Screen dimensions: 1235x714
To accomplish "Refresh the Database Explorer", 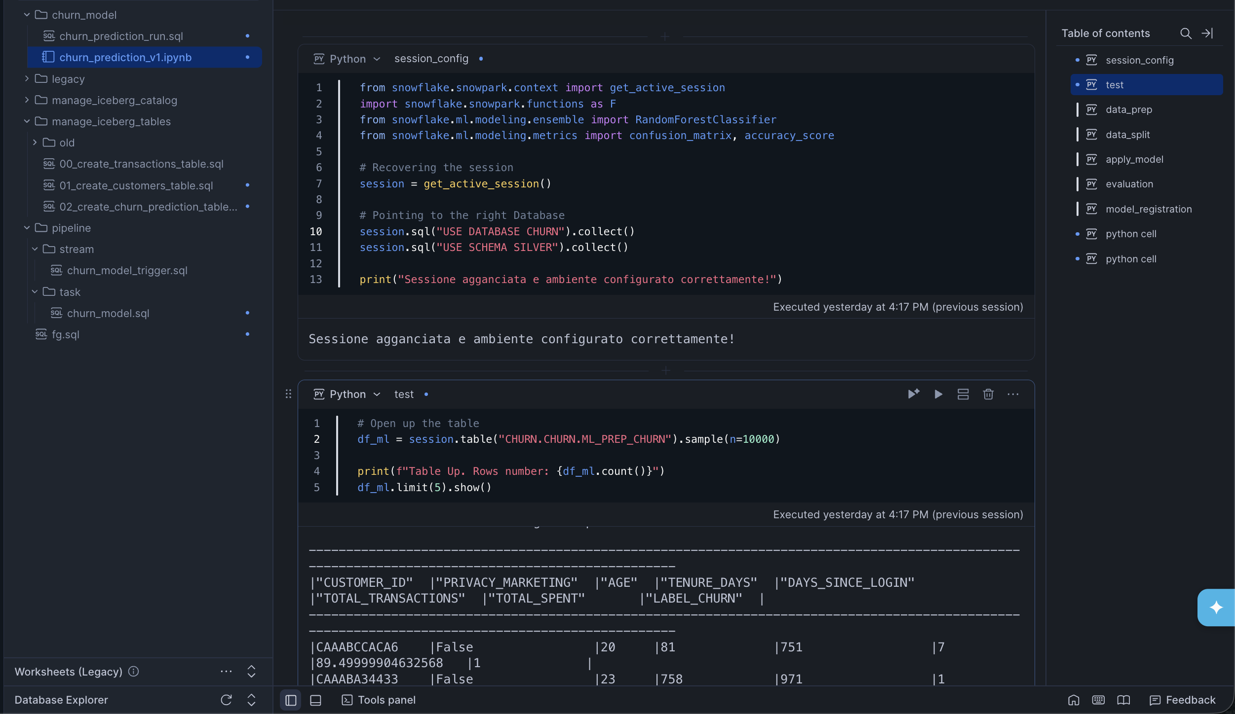I will (226, 700).
